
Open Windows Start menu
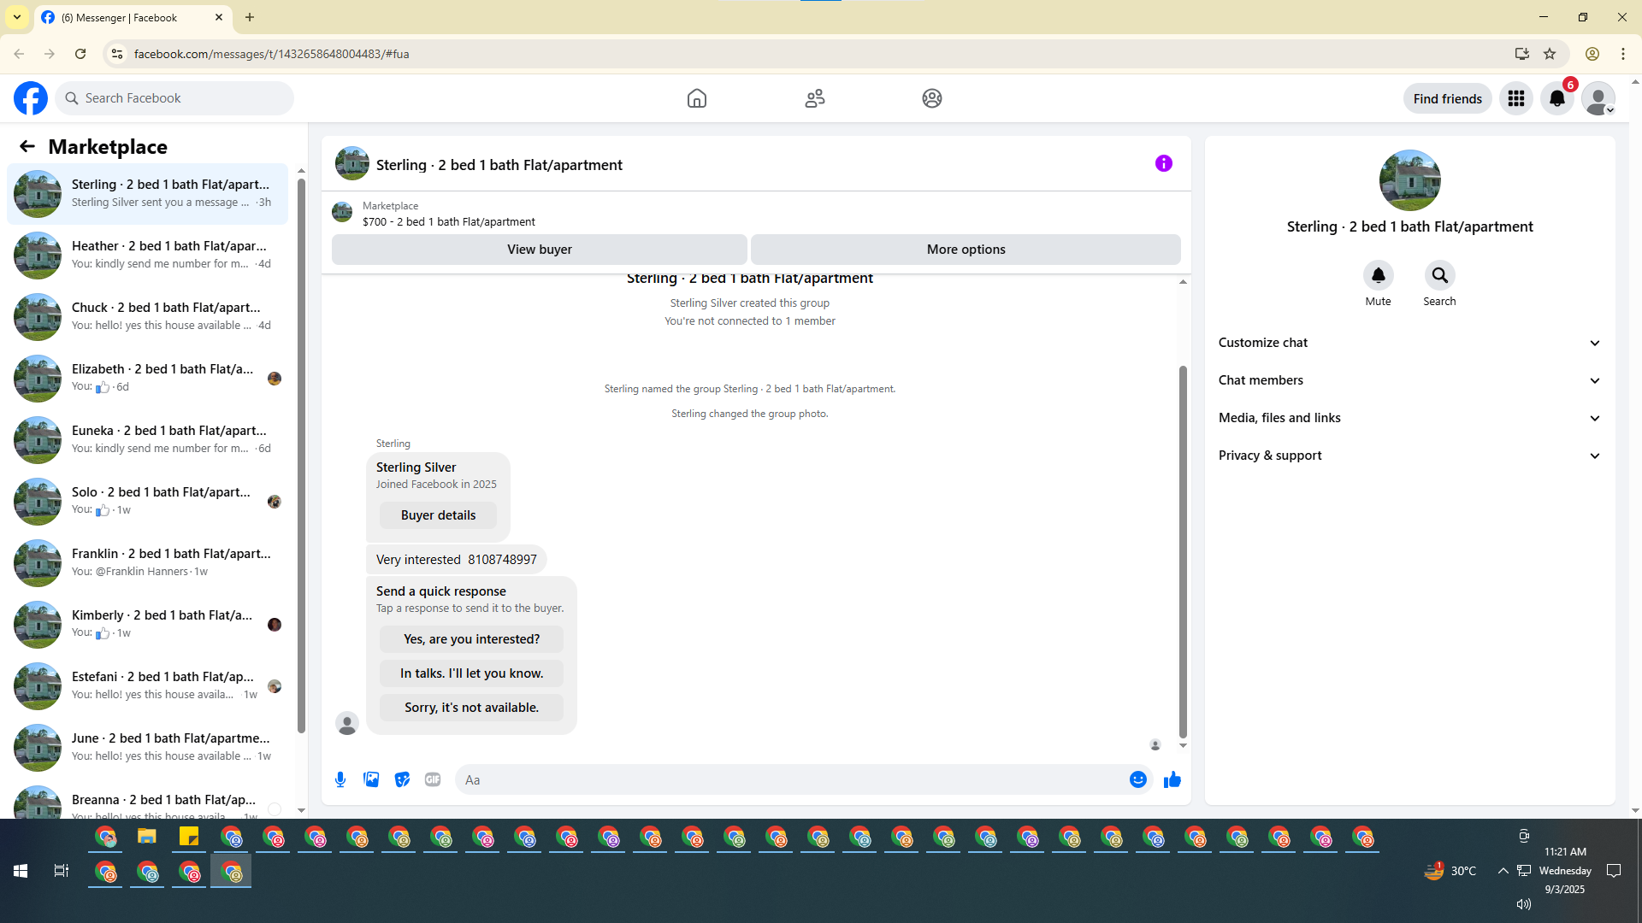[21, 871]
